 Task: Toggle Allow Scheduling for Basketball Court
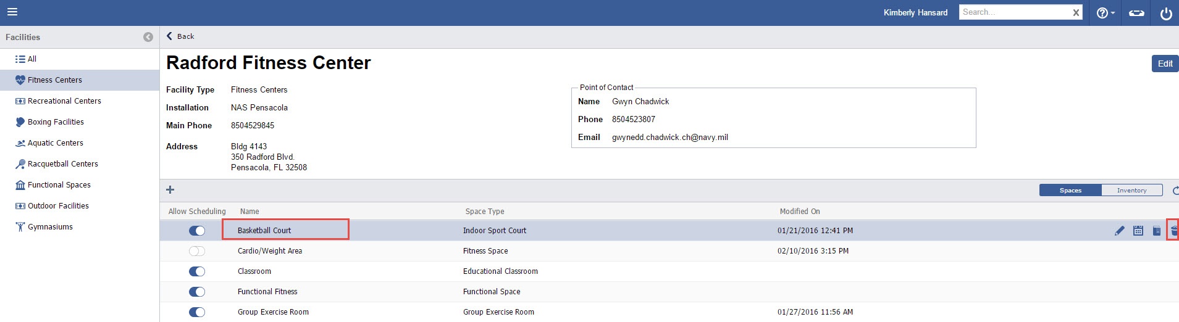[x=197, y=231]
